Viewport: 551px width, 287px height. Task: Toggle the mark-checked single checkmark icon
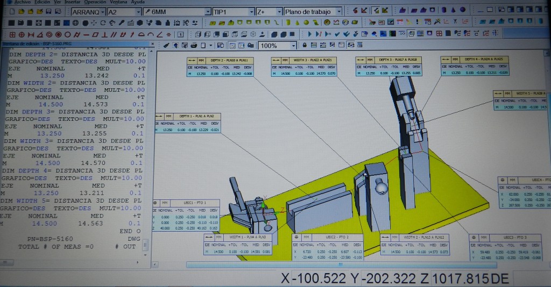(337, 34)
